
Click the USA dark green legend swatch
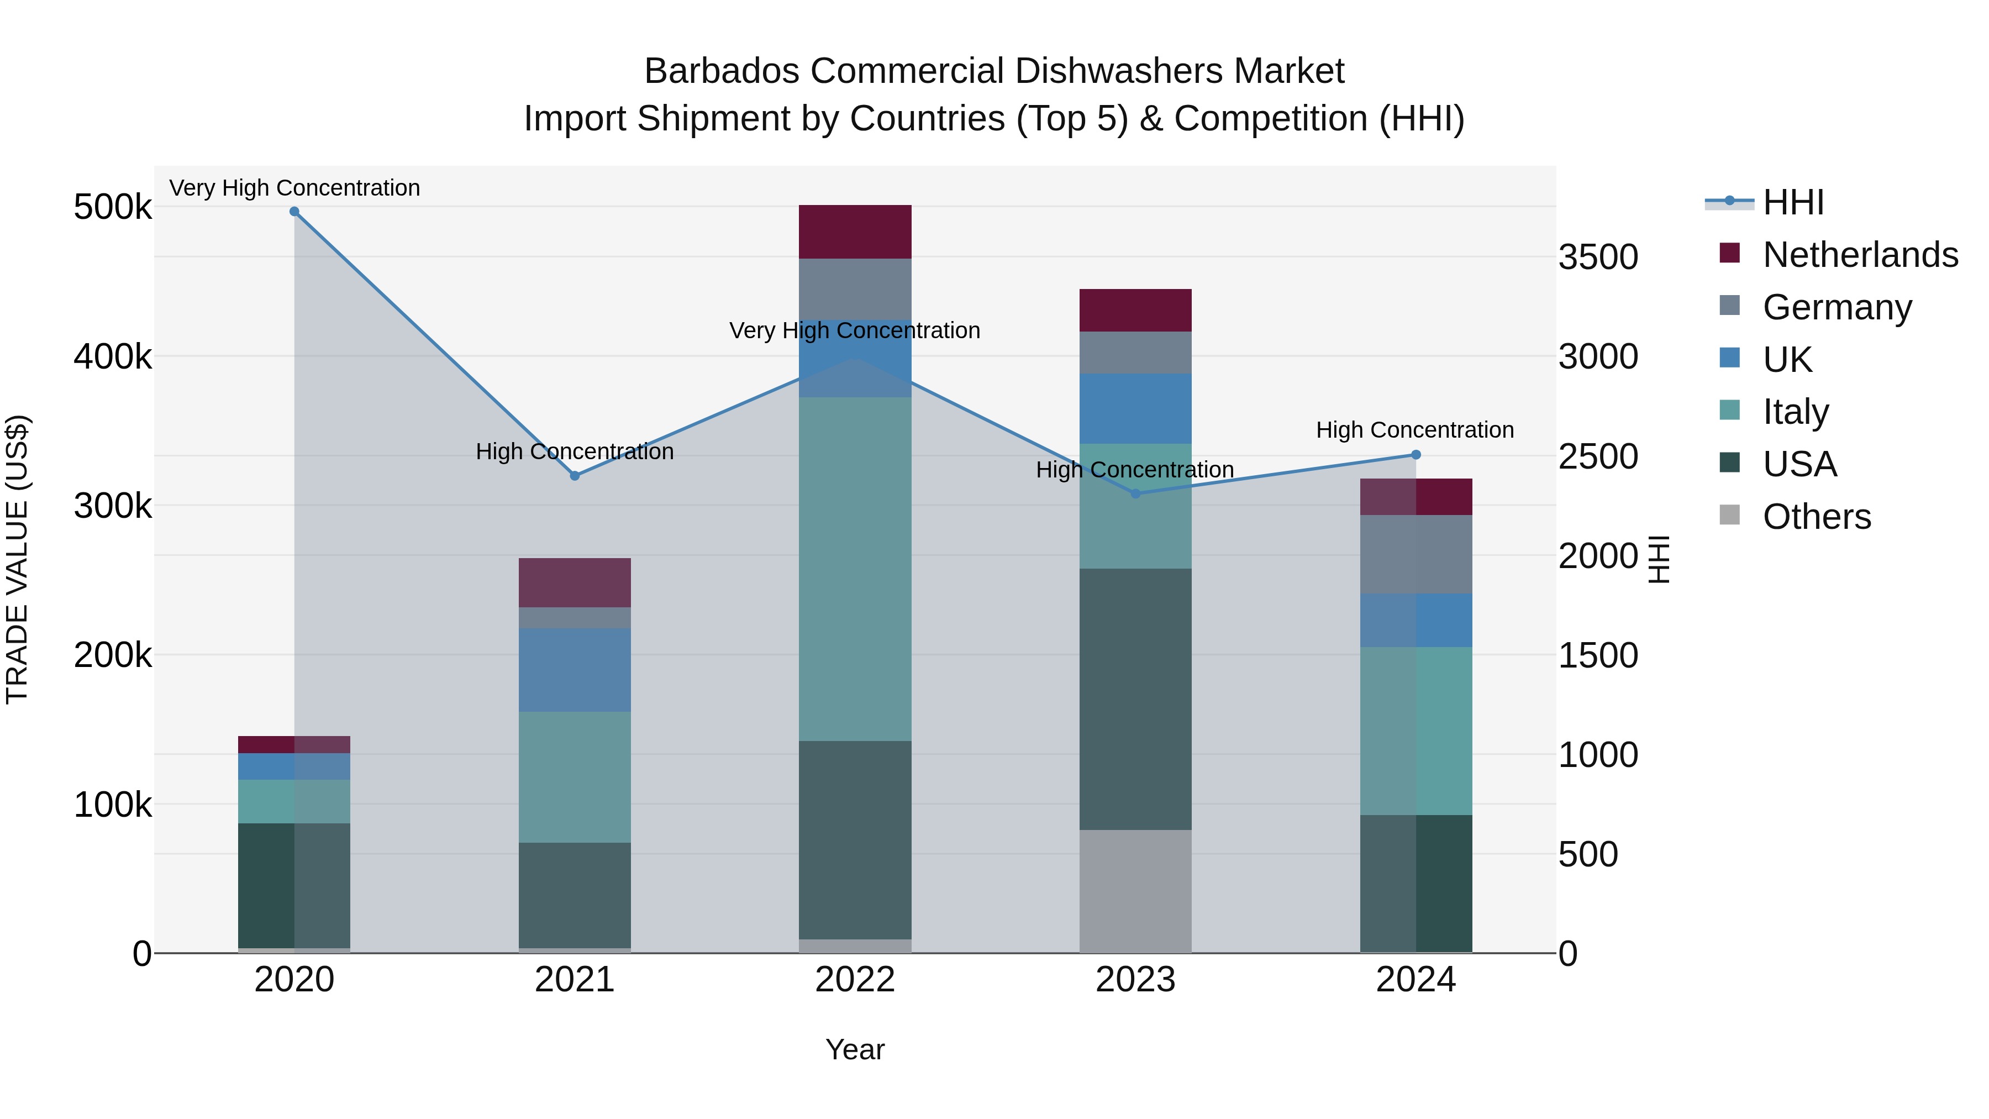click(x=1729, y=463)
